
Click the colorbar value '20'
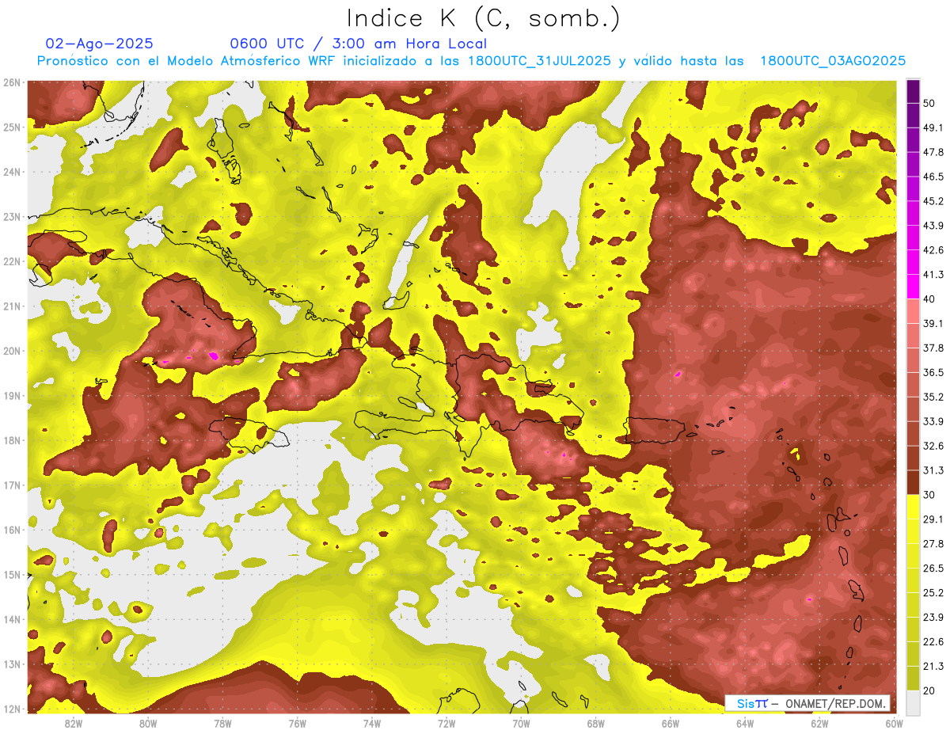tap(929, 690)
